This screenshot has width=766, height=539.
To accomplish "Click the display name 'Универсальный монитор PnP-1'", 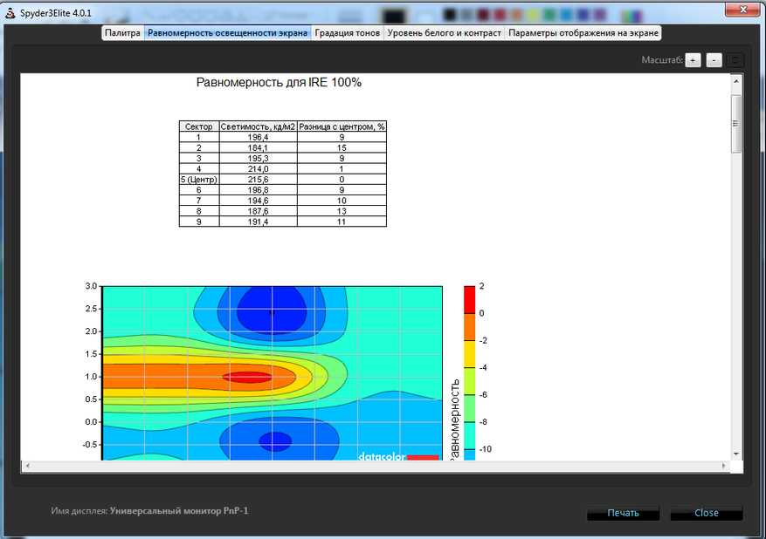I will 179,511.
